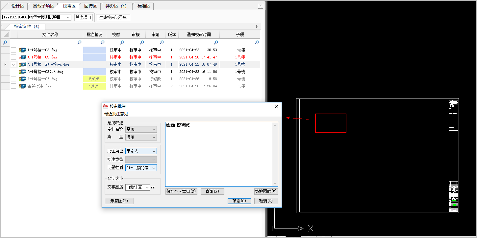Click search icon in 文件名称 filter column
The image size is (477, 238).
79,43
